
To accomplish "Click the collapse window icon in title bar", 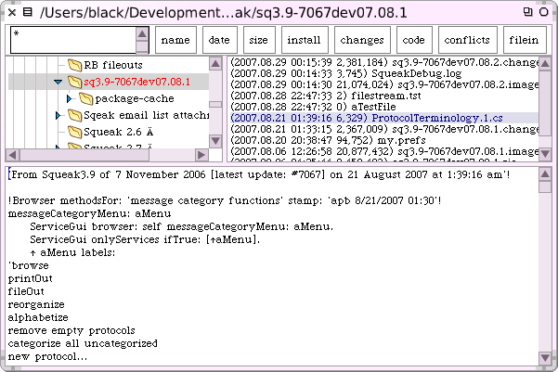I will click(542, 12).
